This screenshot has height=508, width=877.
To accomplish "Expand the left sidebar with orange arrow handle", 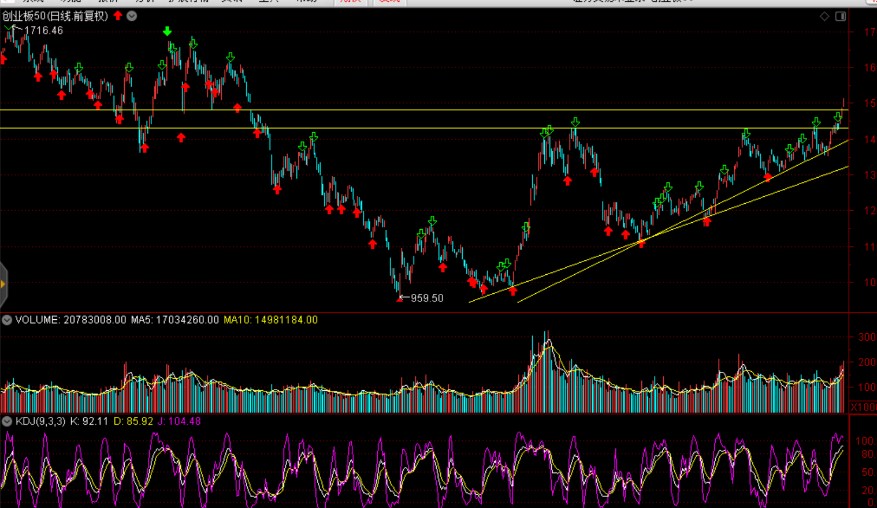I will 3,284.
